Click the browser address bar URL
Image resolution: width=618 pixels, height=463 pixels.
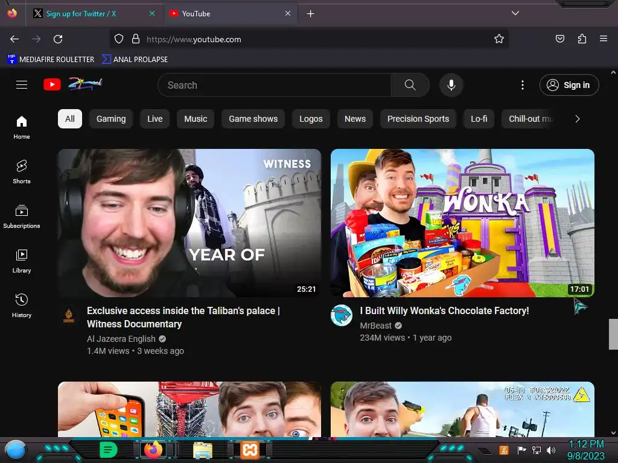coord(194,39)
